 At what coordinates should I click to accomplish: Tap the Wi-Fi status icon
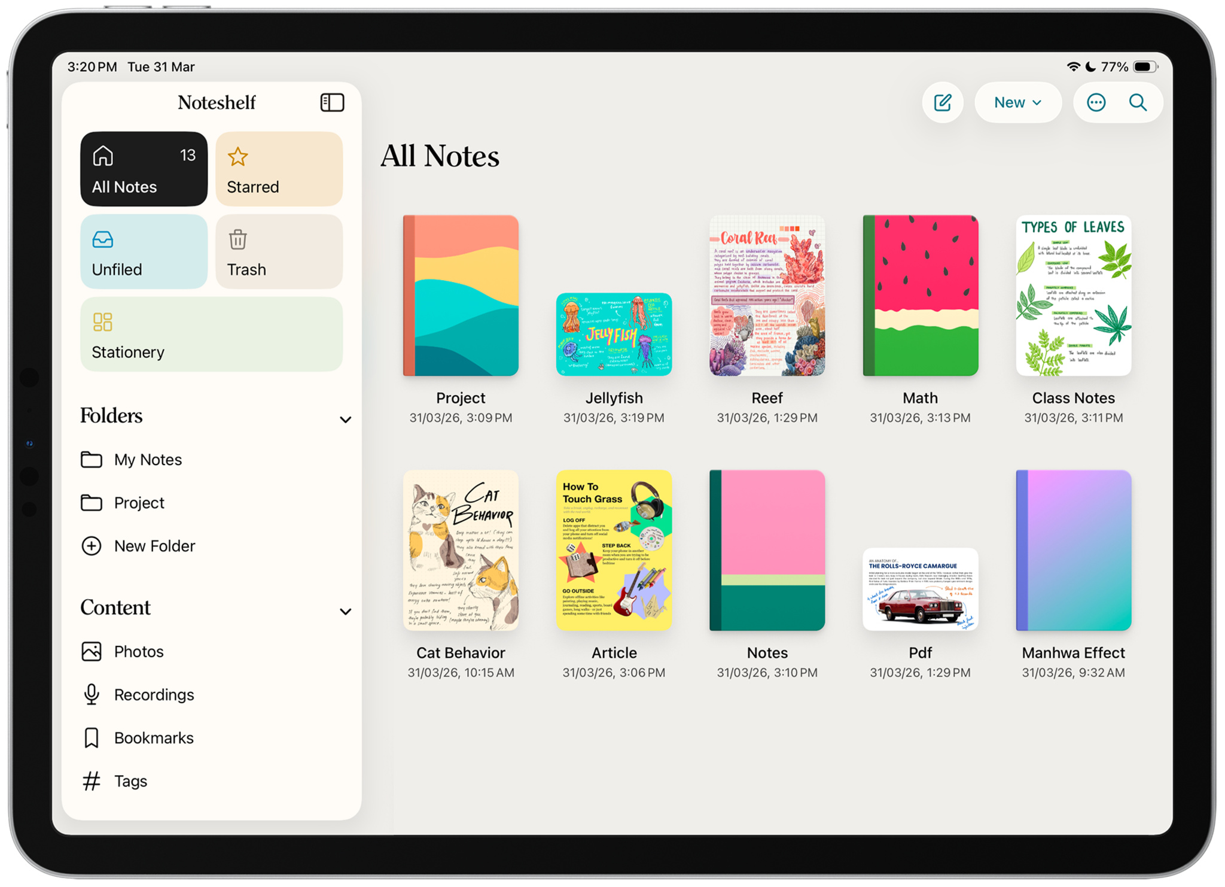1074,66
